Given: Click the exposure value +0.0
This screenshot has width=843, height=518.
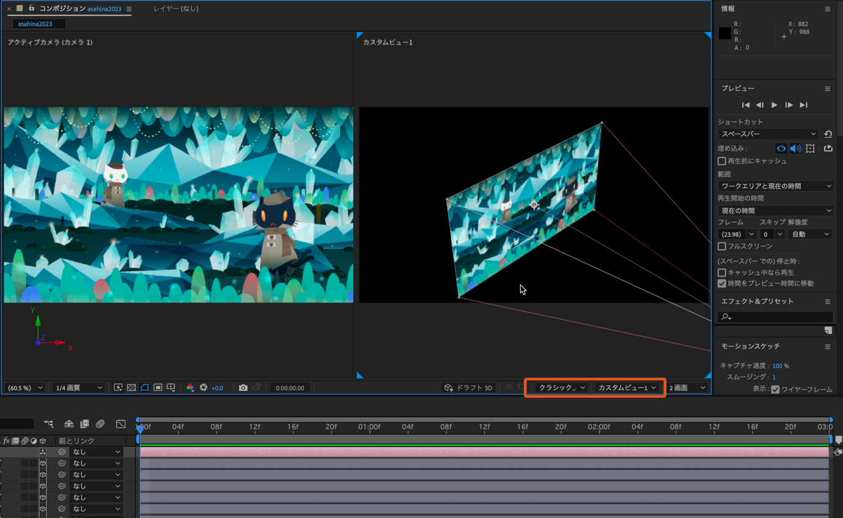Looking at the screenshot, I should pos(217,388).
